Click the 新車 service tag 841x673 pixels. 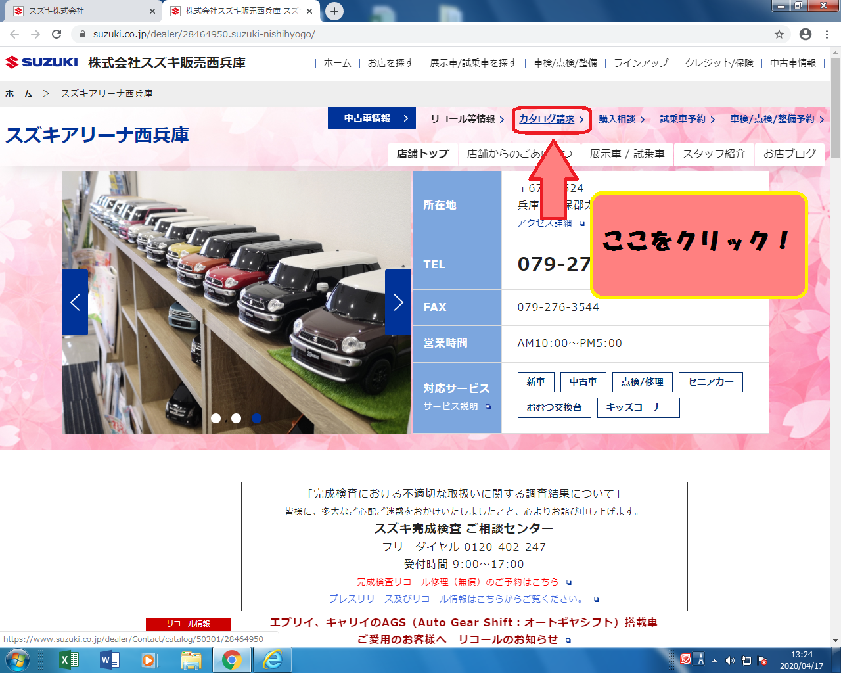536,382
